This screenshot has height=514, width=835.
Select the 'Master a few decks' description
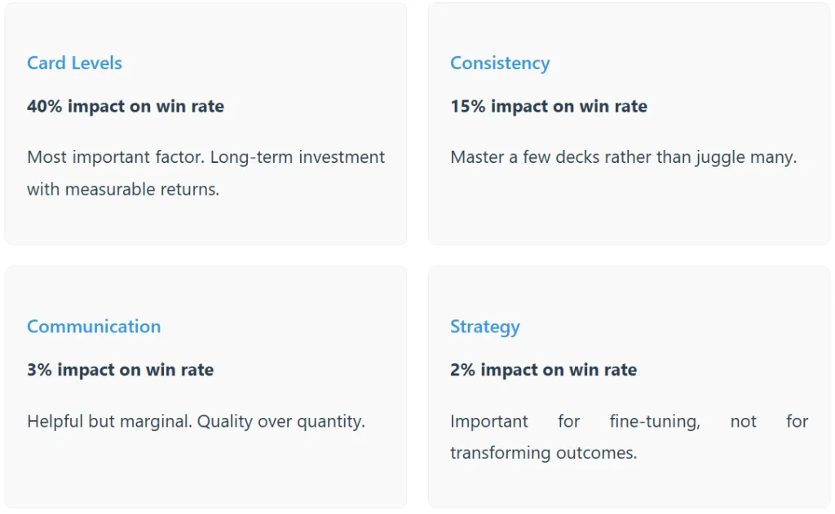623,157
